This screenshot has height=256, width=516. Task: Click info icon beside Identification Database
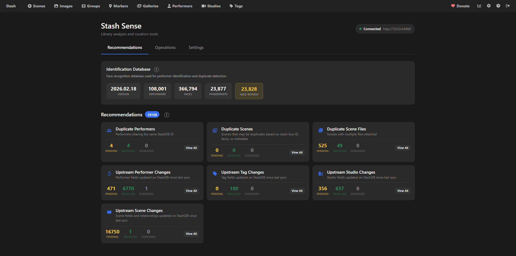(156, 70)
